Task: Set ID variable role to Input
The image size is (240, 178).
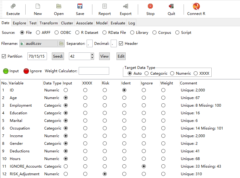Action: (x=66, y=90)
